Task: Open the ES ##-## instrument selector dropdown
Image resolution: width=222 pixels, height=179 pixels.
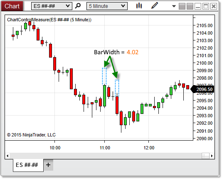Action: (52, 6)
